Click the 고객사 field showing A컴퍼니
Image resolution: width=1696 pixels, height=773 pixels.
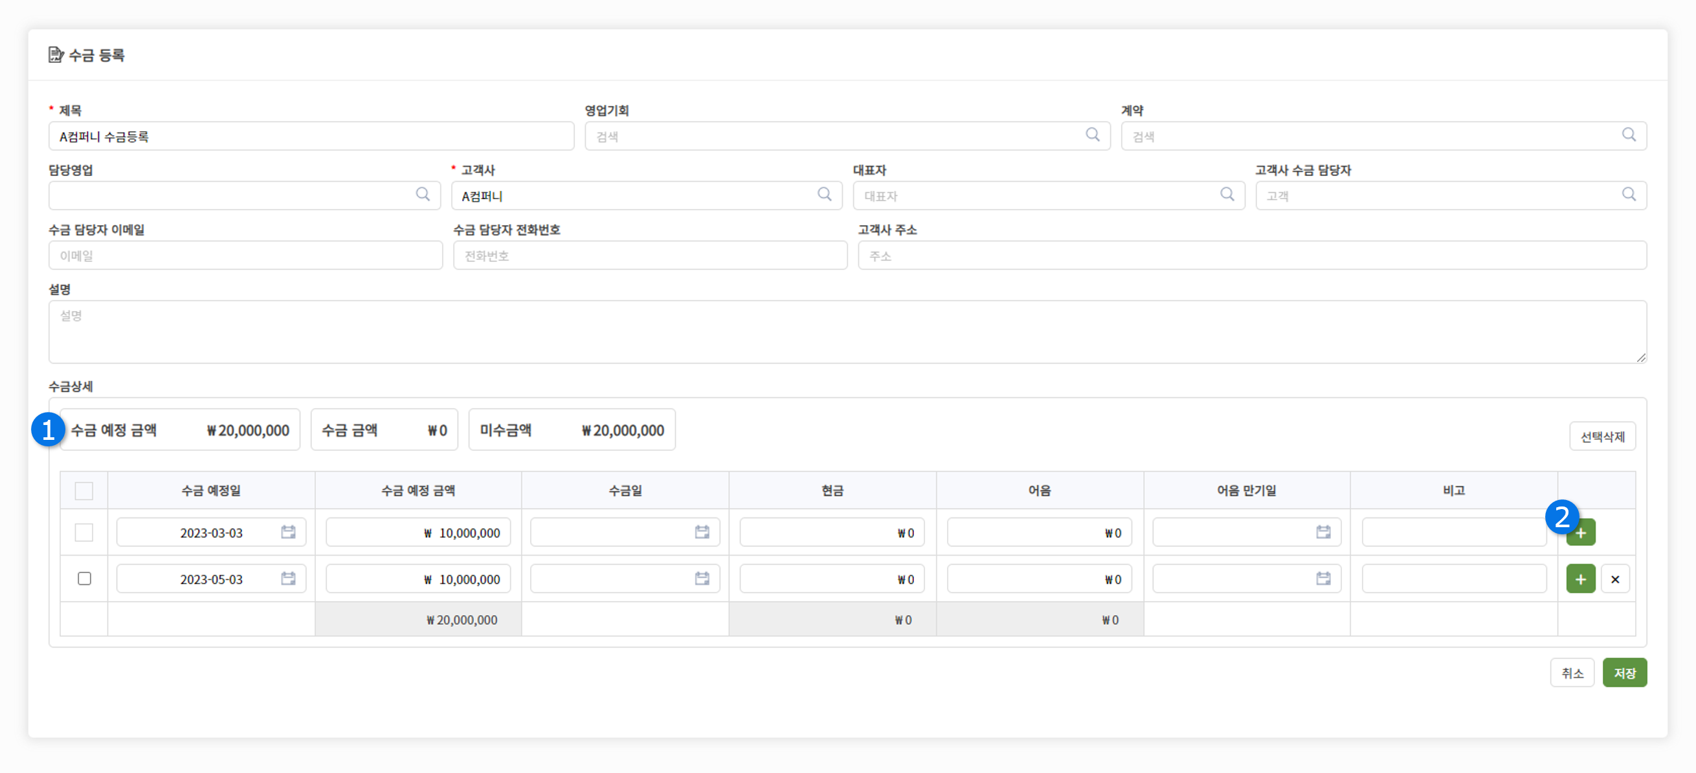647,195
